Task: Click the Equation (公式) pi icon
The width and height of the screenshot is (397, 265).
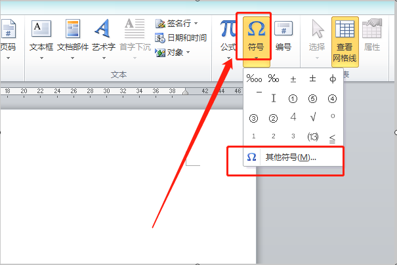Action: tap(228, 28)
